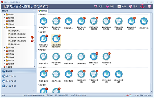
Task: Click the pink globe icon in header
Action: [x=149, y=6]
